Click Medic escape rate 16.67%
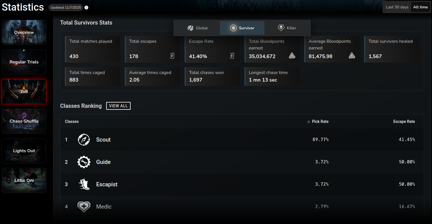Image resolution: width=432 pixels, height=224 pixels. (x=407, y=206)
